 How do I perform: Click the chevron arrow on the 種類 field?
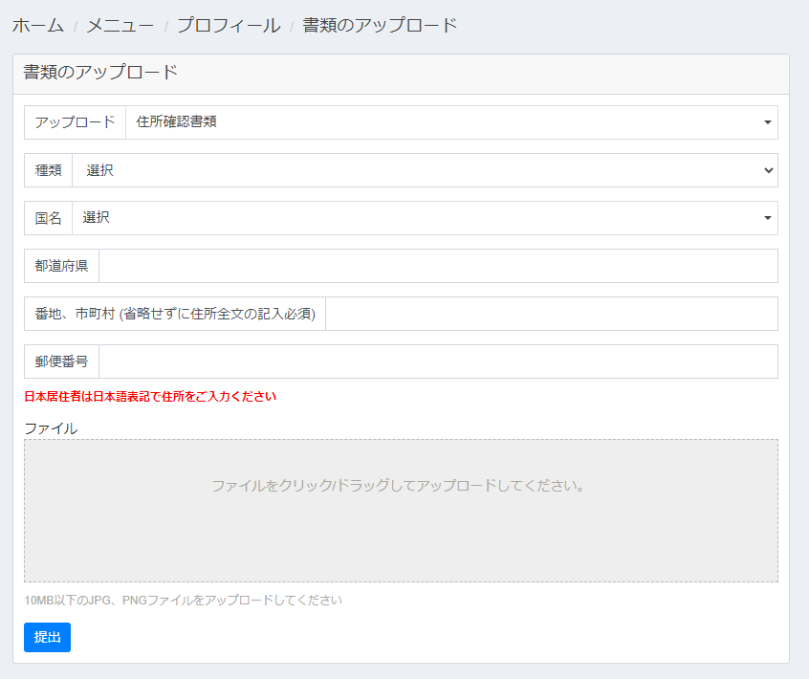[768, 170]
